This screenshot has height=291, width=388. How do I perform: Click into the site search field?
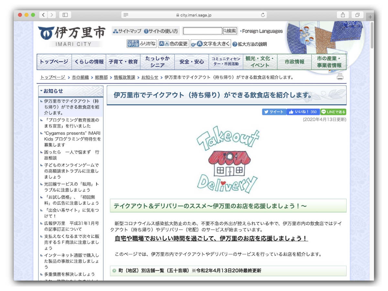203,31
